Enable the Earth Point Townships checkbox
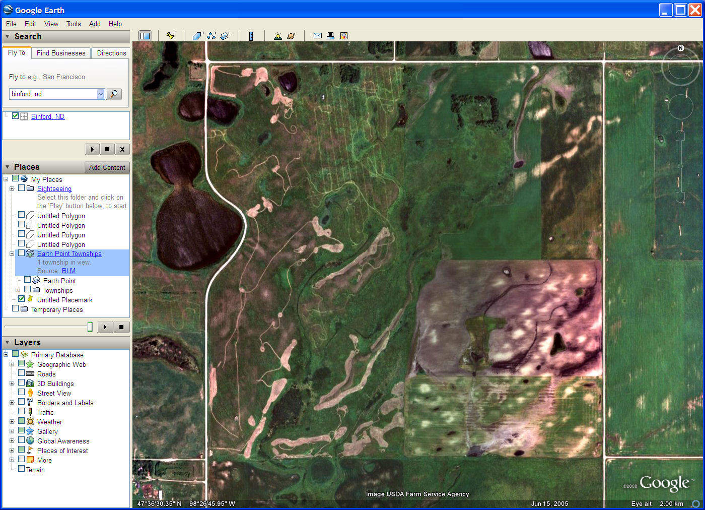 click(22, 253)
